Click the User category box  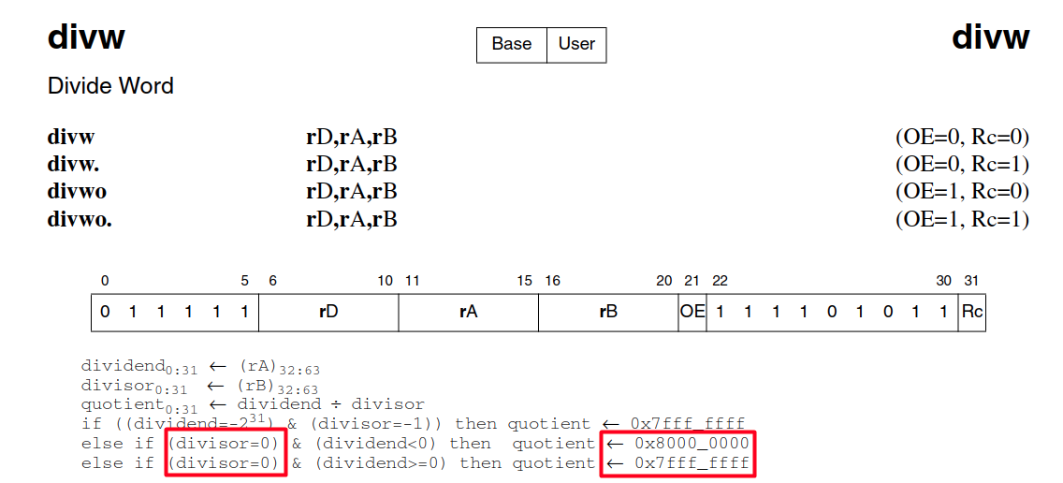576,45
